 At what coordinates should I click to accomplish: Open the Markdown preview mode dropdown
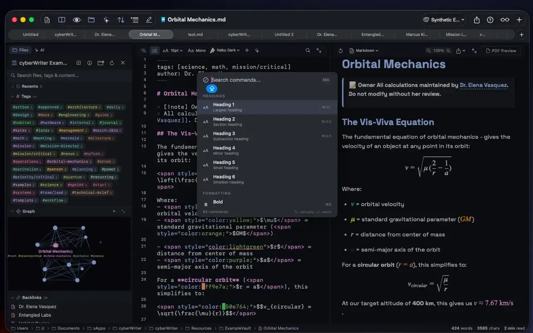364,51
